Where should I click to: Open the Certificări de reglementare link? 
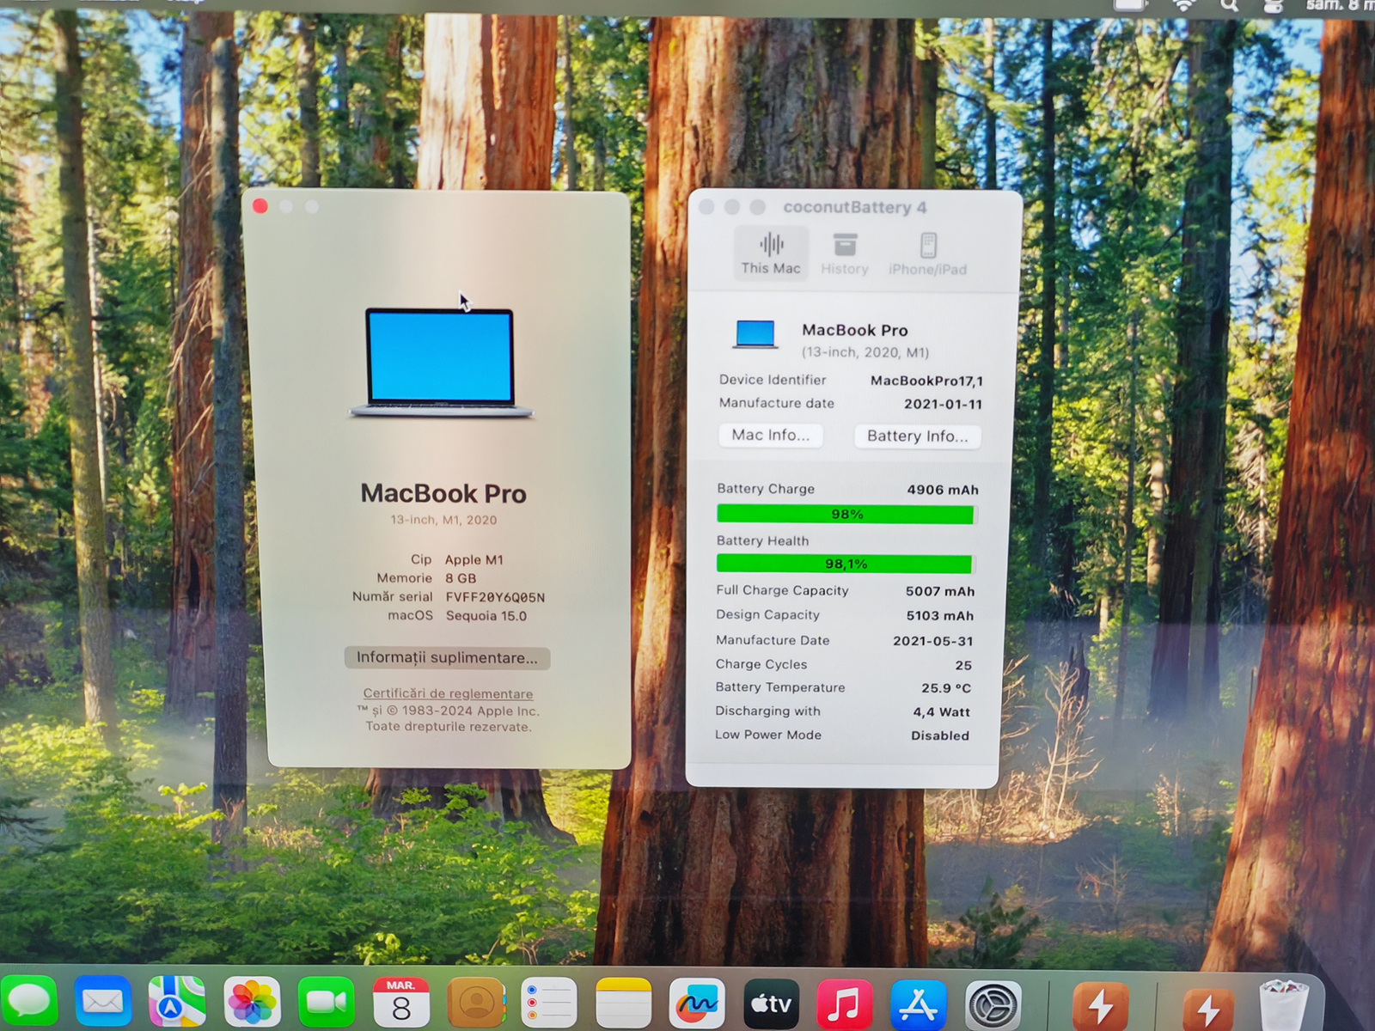448,693
